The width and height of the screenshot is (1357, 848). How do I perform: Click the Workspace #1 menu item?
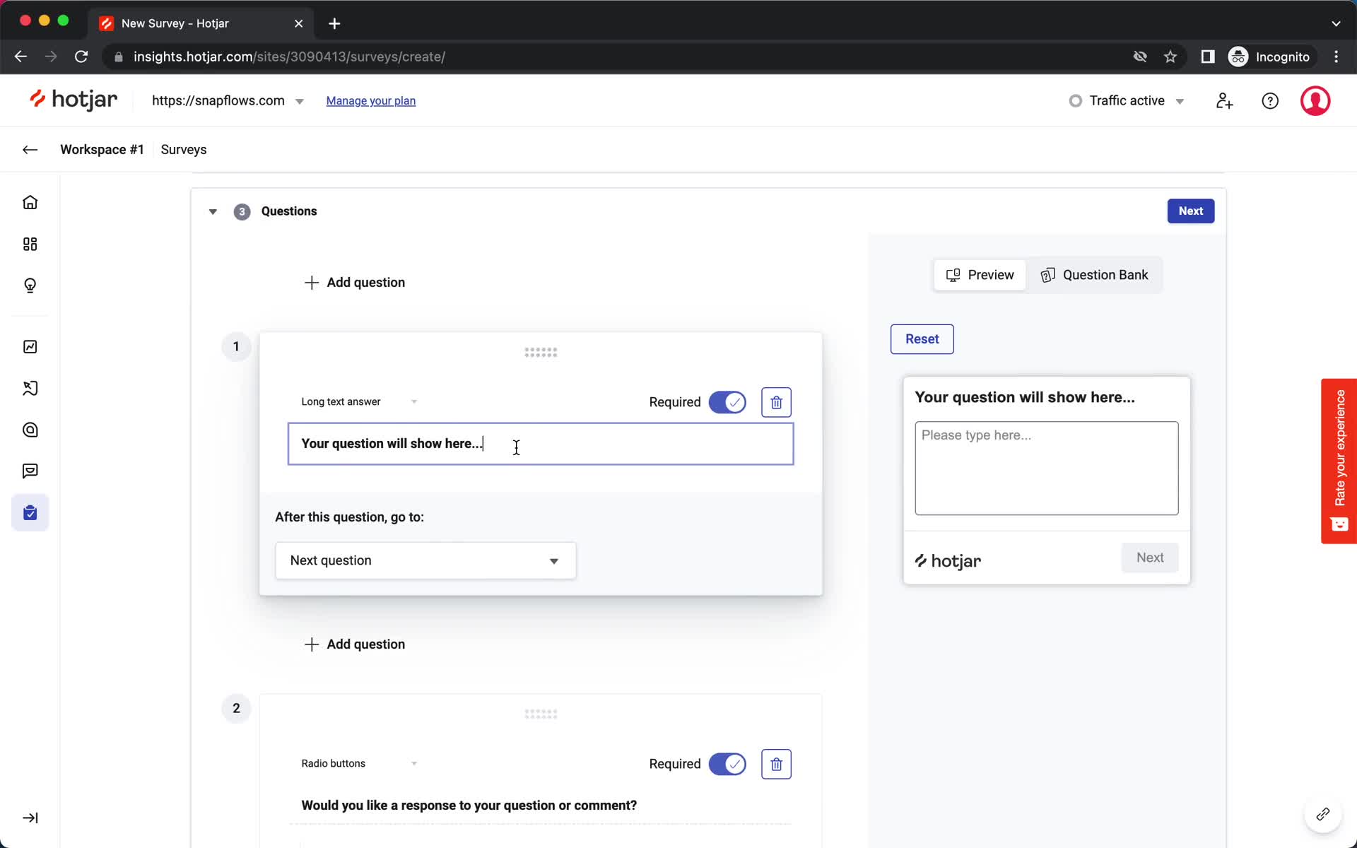pyautogui.click(x=102, y=148)
